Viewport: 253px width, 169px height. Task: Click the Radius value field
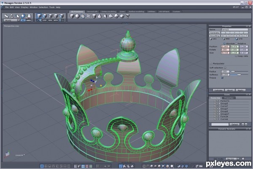225,71
